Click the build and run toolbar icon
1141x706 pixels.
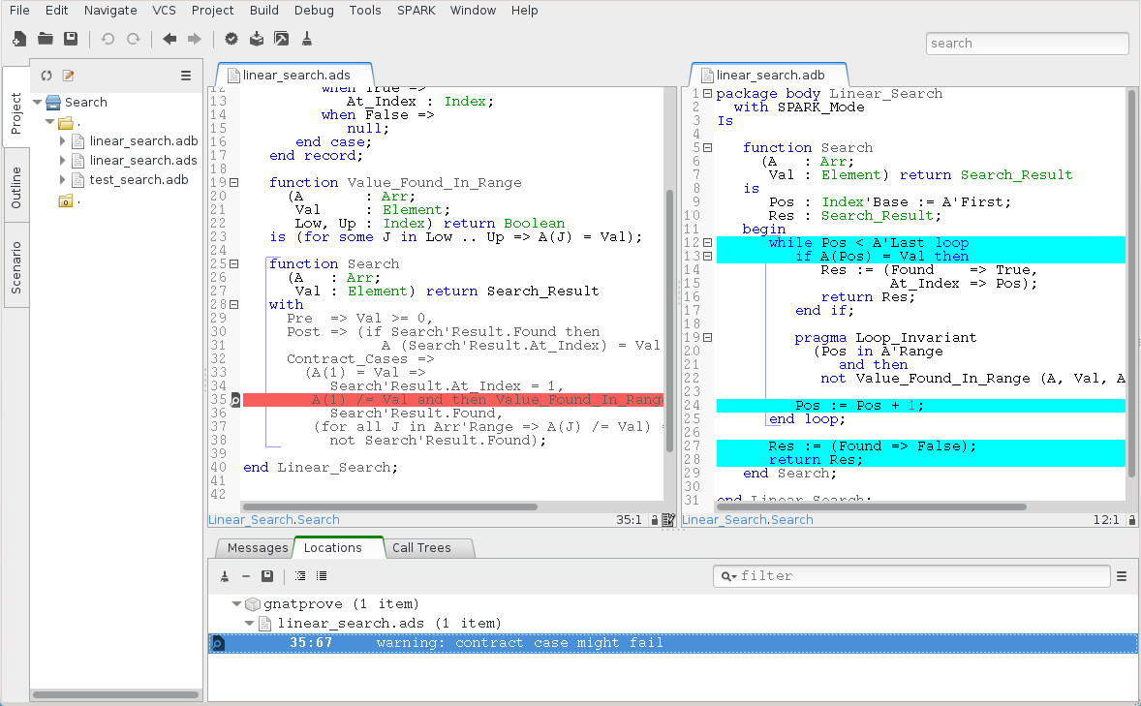282,39
